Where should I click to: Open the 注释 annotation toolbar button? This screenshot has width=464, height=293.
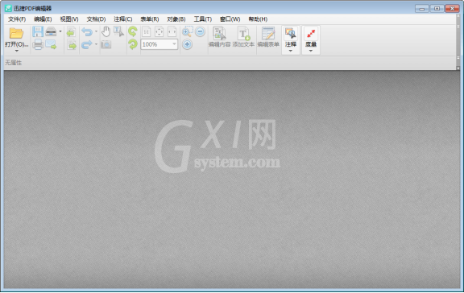coord(291,40)
